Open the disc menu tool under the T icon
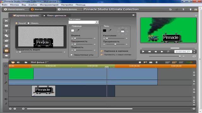202x113 pixels. pyautogui.click(x=6, y=36)
